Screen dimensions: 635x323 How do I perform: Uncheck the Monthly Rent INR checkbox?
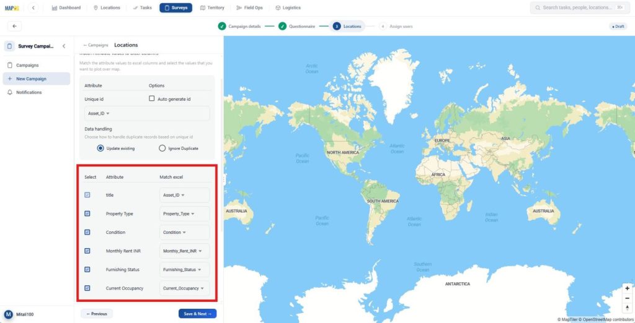pos(87,251)
